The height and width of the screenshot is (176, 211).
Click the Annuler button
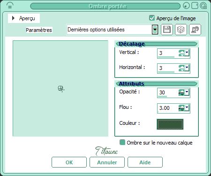(107, 162)
